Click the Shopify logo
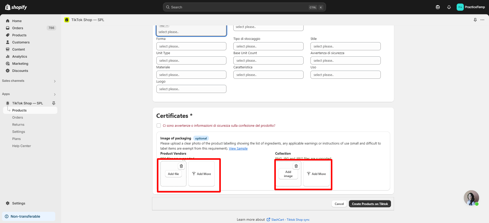 (16, 7)
